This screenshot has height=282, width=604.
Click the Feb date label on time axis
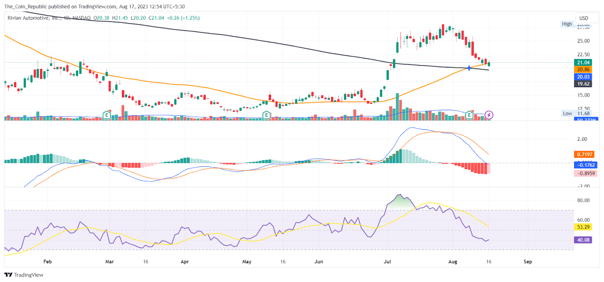tap(48, 262)
